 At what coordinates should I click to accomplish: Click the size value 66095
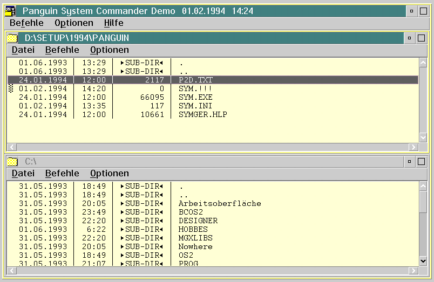pyautogui.click(x=152, y=97)
